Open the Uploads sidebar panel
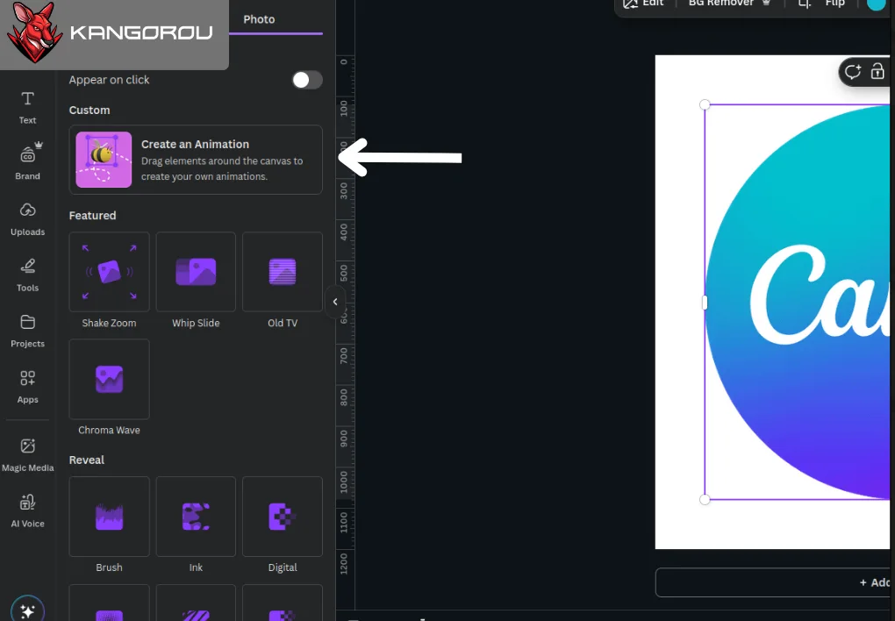The image size is (895, 621). point(27,218)
